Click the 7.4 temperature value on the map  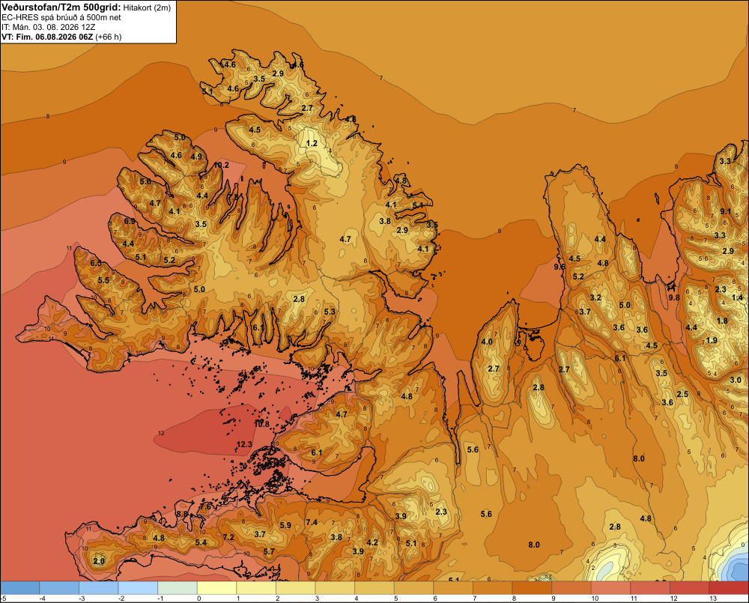point(312,522)
